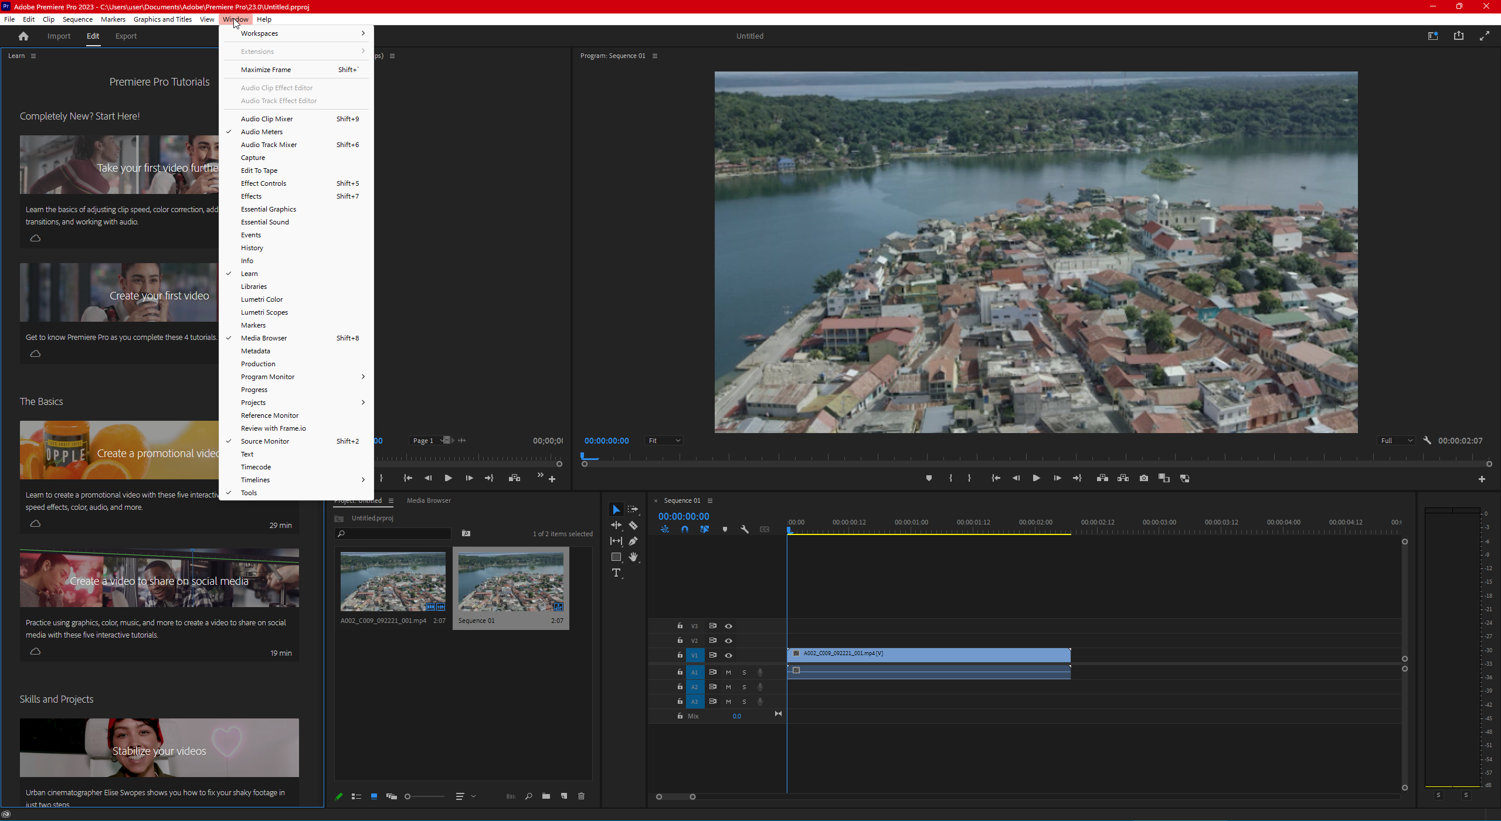This screenshot has height=821, width=1501.
Task: Toggle lock on V2 track
Action: [680, 641]
